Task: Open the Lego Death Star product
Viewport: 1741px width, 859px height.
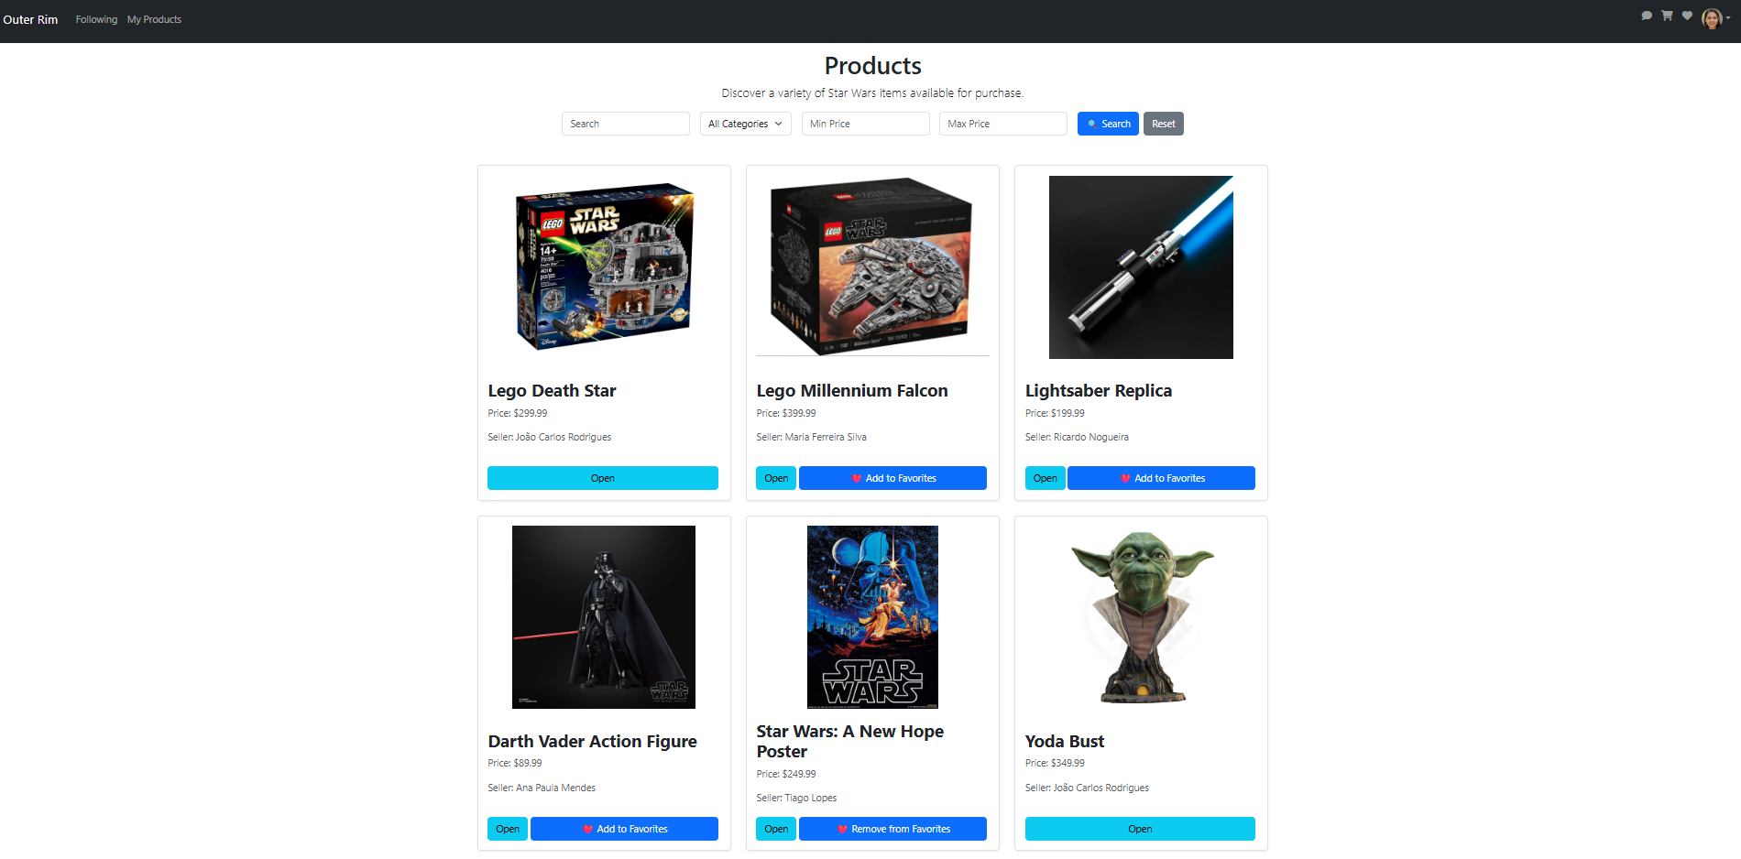Action: click(603, 478)
